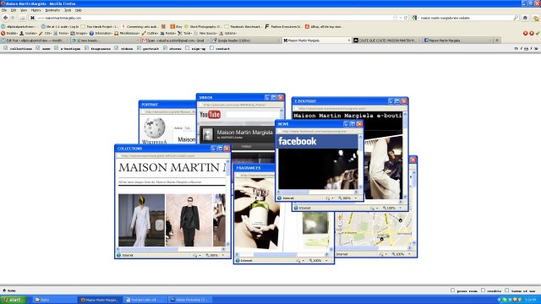This screenshot has width=541, height=304.
Task: Uncheck the e-boutique checkbox
Action: tap(57, 48)
